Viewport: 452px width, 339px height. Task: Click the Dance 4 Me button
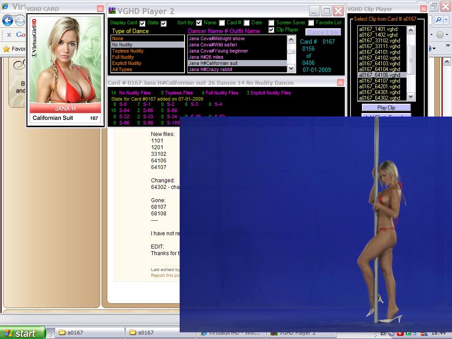(323, 32)
